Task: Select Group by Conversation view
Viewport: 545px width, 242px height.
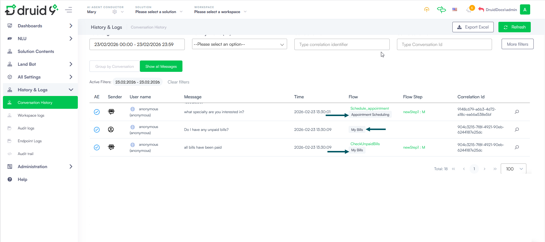Action: click(x=115, y=66)
